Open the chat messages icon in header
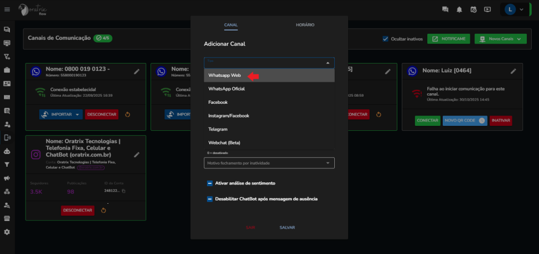Viewport: 539px width, 254px height. coord(445,9)
